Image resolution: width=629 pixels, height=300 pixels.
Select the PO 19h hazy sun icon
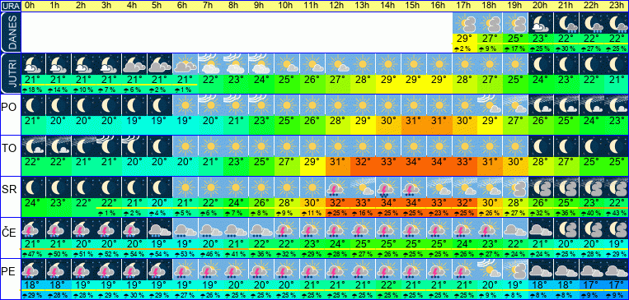click(515, 105)
